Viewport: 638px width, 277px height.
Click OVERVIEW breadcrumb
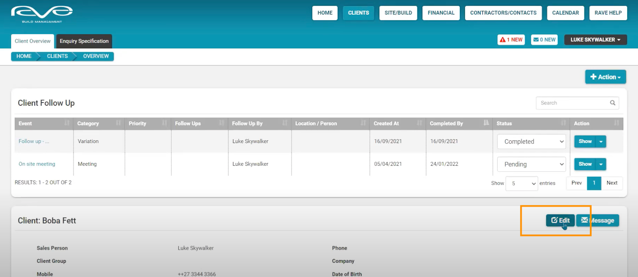tap(96, 56)
